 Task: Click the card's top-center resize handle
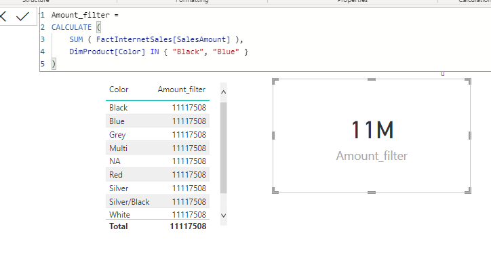[372, 79]
